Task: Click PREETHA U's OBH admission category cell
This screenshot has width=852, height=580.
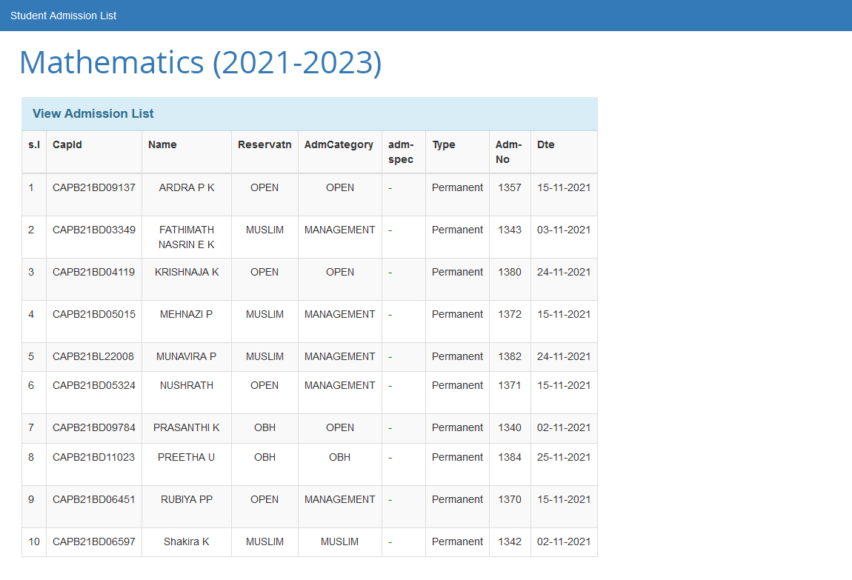Action: coord(340,457)
